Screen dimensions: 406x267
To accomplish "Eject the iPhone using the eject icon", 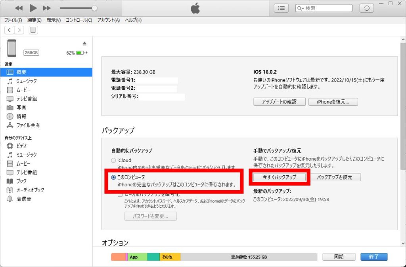I will tap(84, 43).
